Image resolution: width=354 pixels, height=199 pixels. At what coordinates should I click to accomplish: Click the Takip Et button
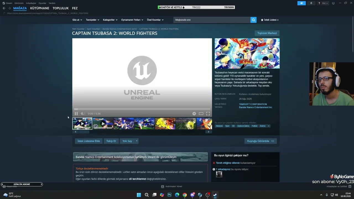111,141
